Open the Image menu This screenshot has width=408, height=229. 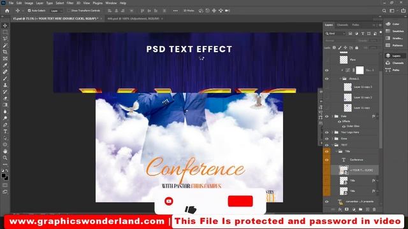click(x=29, y=3)
